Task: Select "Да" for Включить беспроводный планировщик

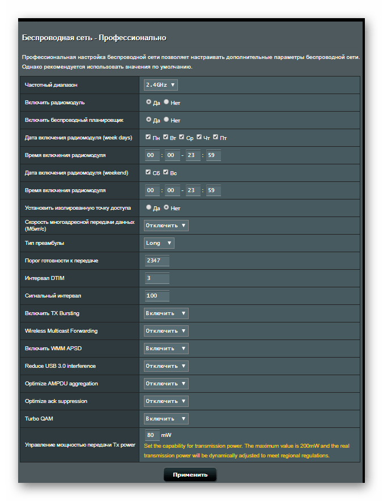Action: click(x=148, y=120)
